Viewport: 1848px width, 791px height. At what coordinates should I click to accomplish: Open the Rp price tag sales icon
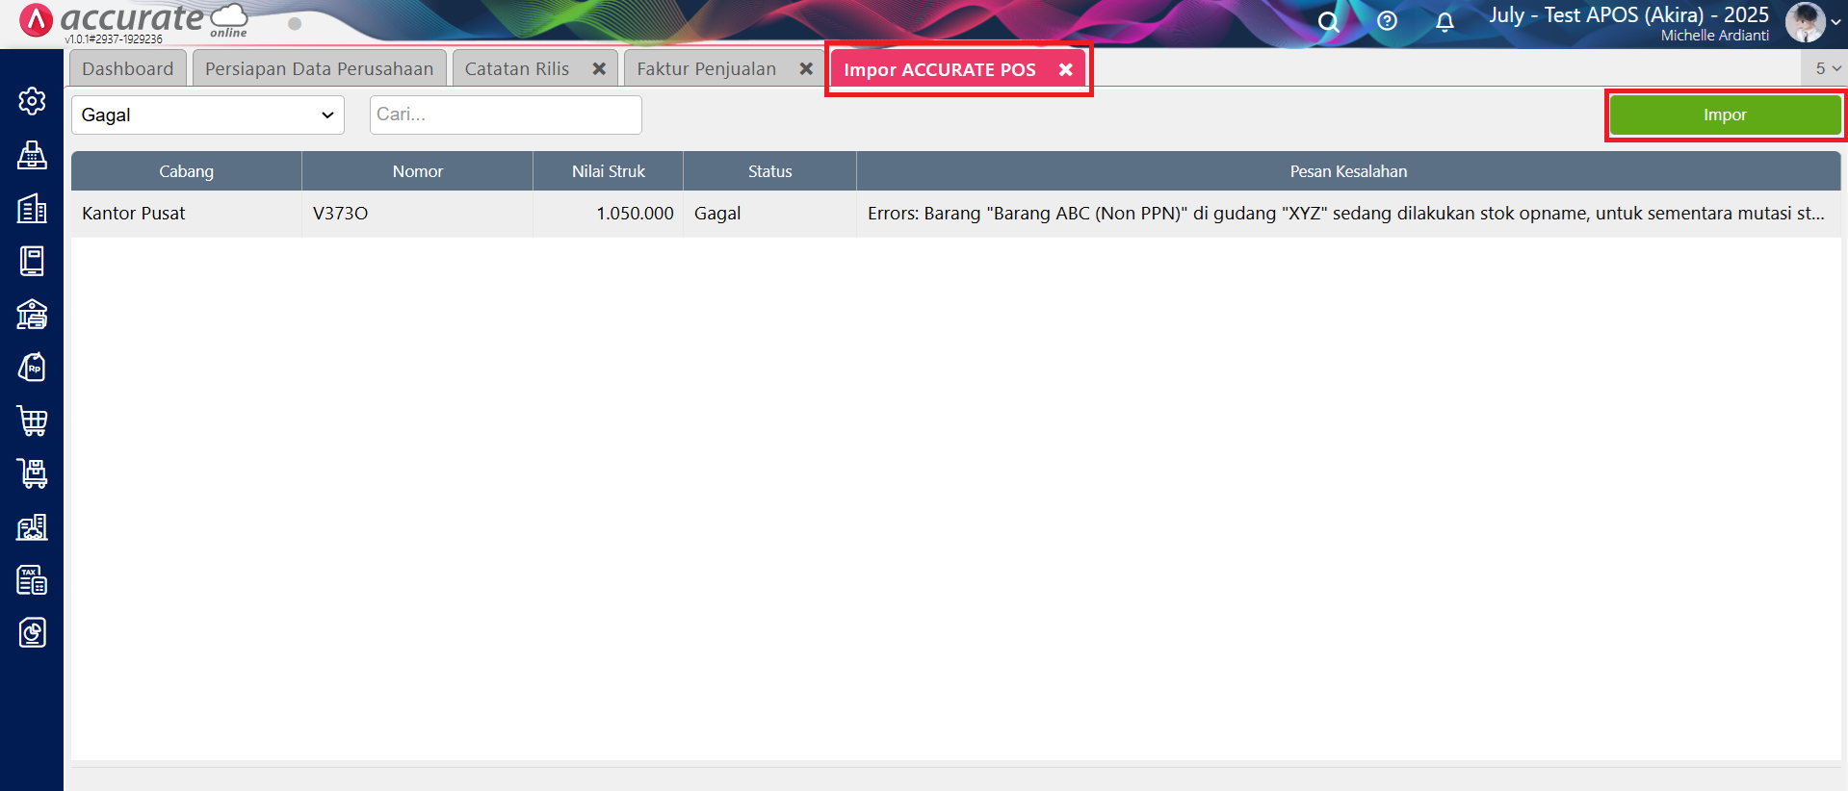coord(32,367)
